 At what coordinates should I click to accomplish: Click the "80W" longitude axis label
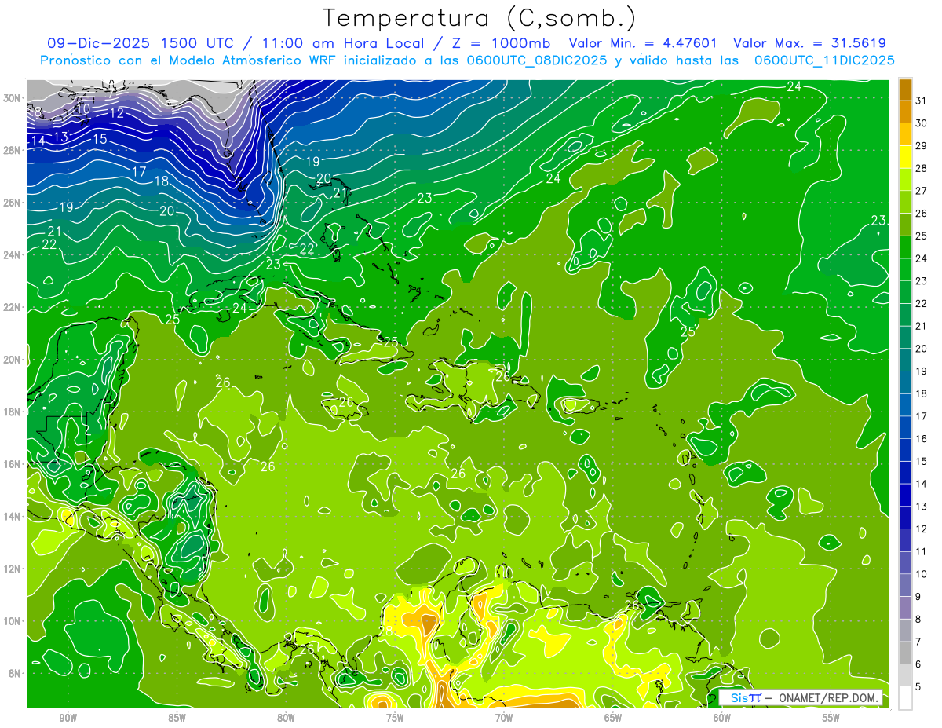(x=286, y=717)
